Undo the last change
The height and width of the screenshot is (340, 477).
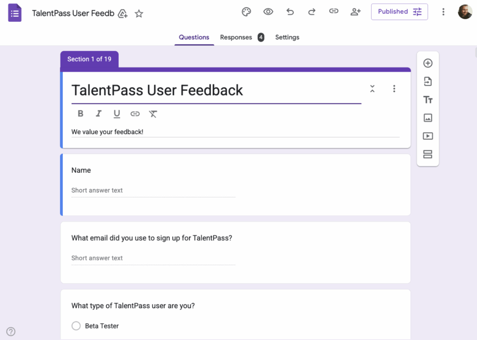(290, 12)
